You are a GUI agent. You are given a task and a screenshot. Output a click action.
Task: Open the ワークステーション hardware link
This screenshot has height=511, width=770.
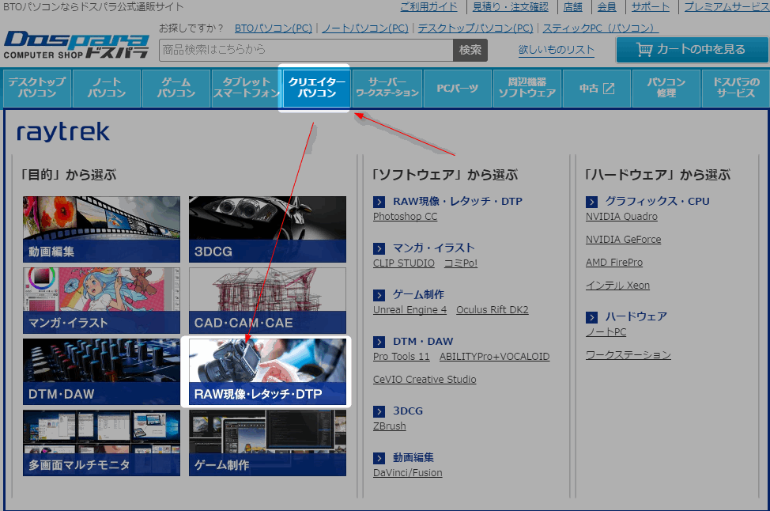point(628,355)
